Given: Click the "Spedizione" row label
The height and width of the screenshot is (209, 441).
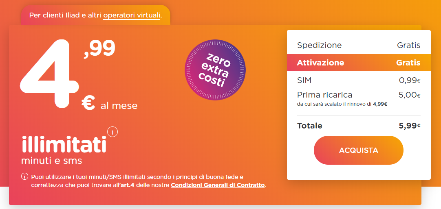Looking at the screenshot, I should [x=319, y=45].
